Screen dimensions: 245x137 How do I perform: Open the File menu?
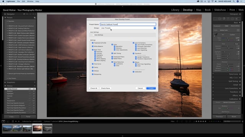pyautogui.click(x=18, y=1)
